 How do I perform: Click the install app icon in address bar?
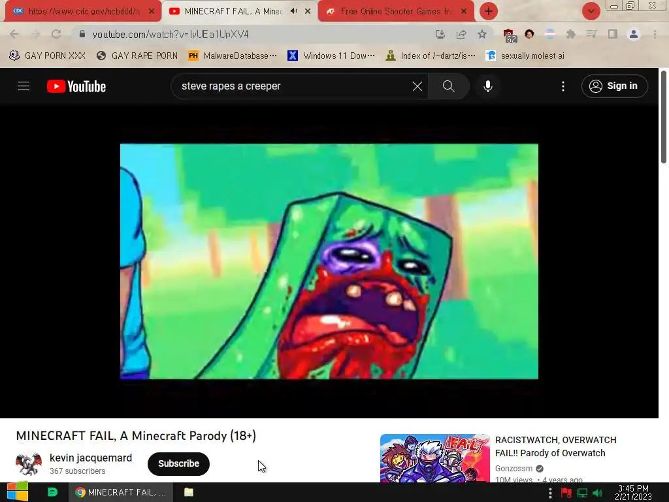tap(440, 34)
